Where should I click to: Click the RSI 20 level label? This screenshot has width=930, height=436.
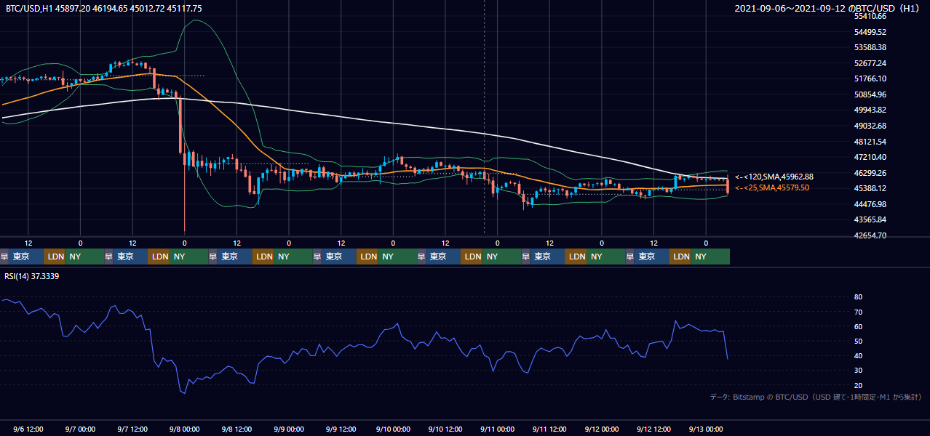tap(859, 385)
